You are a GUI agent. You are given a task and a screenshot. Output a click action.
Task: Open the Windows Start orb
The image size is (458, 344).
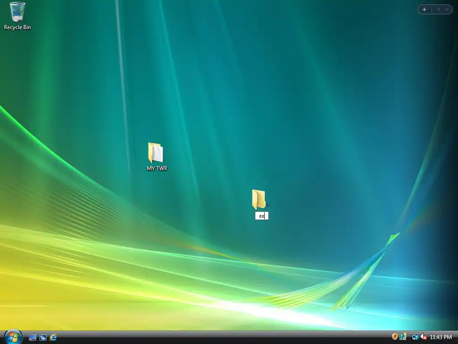click(13, 337)
